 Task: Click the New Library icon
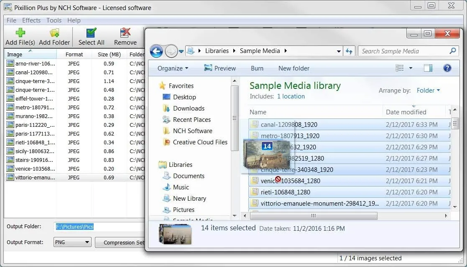(x=166, y=198)
